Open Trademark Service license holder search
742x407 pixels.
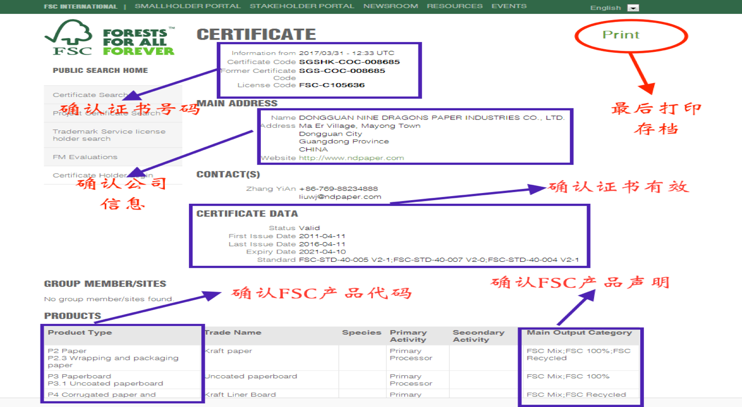tap(113, 135)
